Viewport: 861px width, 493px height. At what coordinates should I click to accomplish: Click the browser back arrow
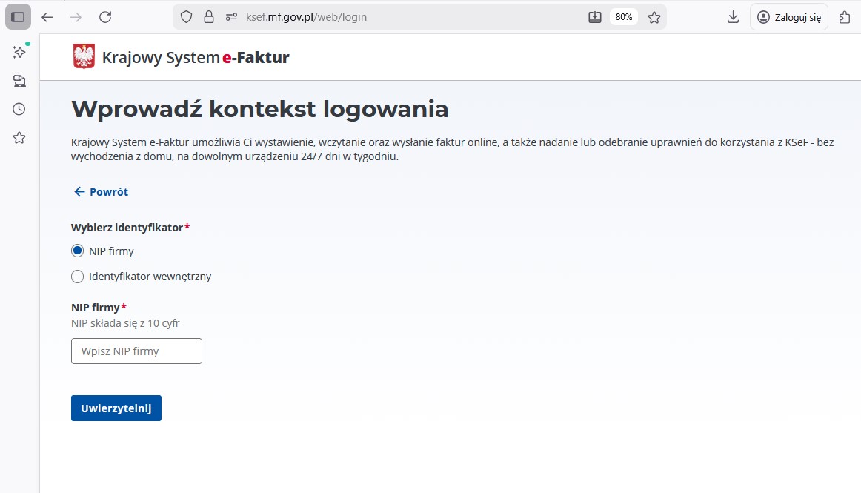[x=47, y=17]
